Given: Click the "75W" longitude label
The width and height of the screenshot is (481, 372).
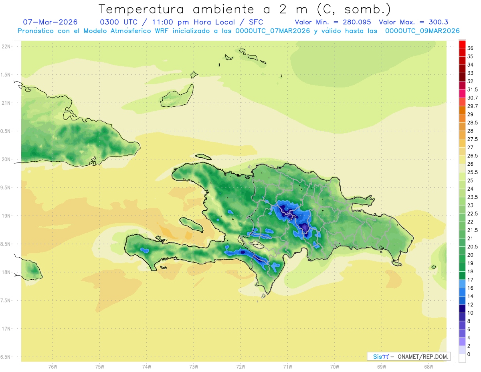Looking at the screenshot, I should [100, 367].
